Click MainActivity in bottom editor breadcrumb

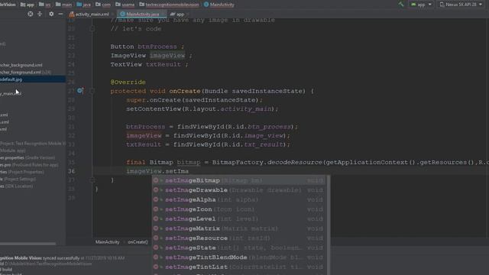click(x=107, y=242)
